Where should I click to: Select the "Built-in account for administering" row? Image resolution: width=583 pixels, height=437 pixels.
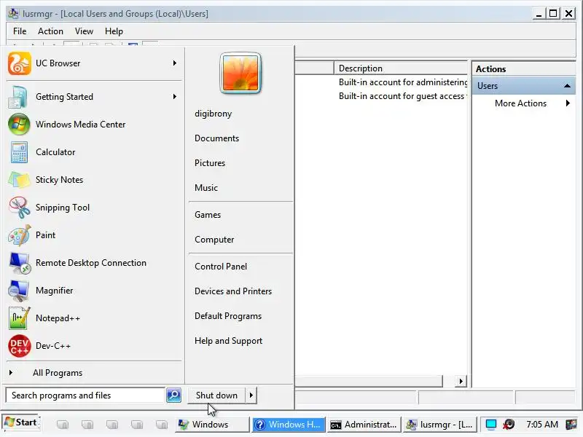pos(403,82)
